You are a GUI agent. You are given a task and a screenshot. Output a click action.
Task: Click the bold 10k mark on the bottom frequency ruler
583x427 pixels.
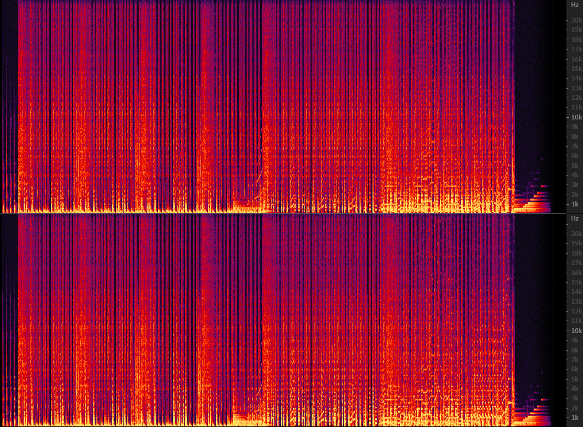coord(576,331)
